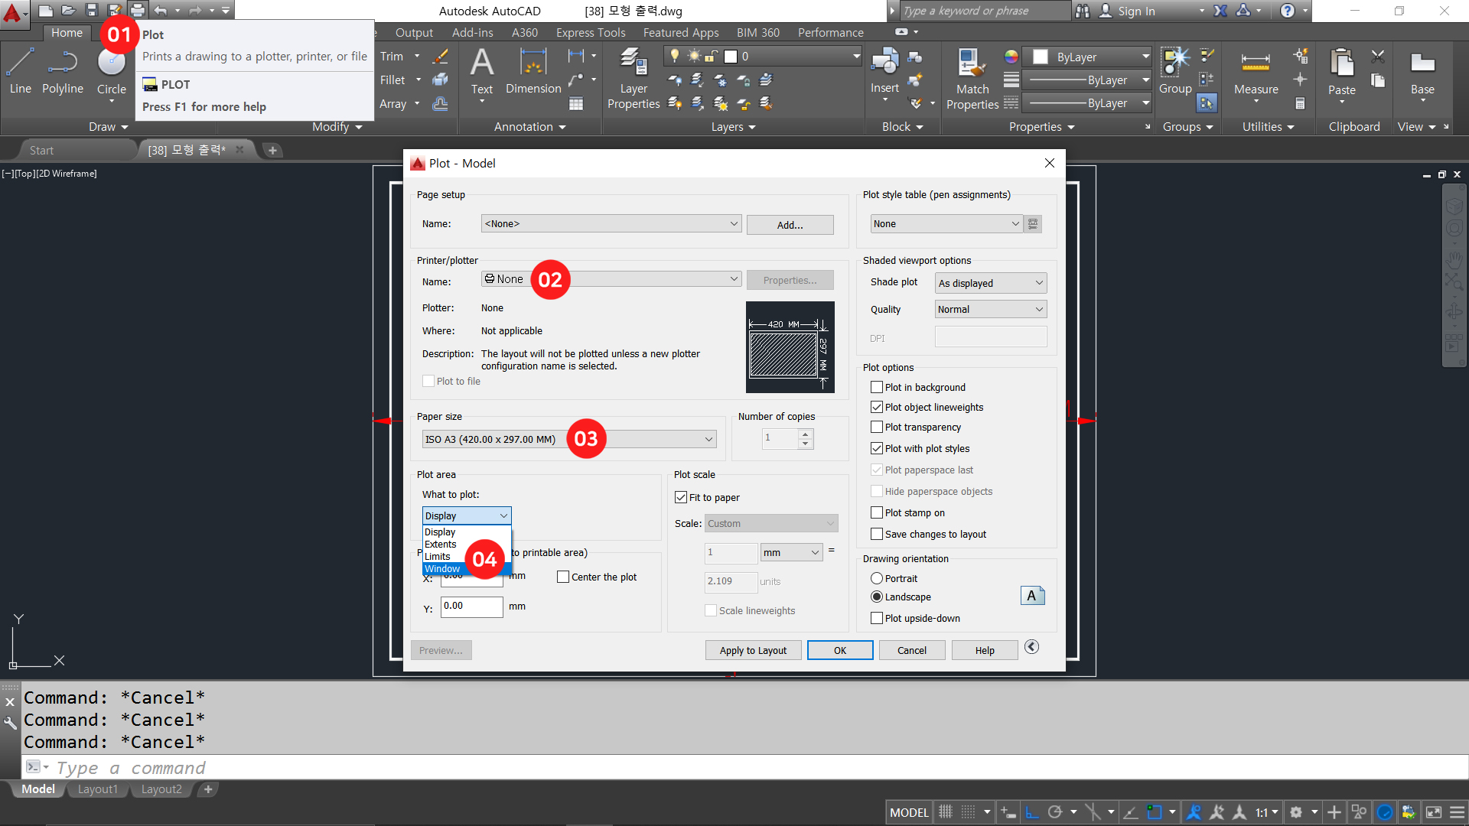The image size is (1469, 826).
Task: Choose Extents from What to plot list
Action: tap(440, 545)
